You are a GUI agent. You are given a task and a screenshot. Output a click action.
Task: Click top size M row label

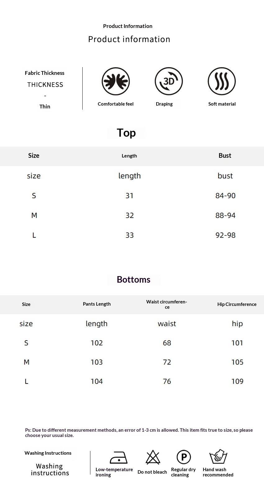[x=34, y=215]
